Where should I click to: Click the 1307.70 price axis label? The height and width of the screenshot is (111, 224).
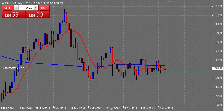pos(218,60)
